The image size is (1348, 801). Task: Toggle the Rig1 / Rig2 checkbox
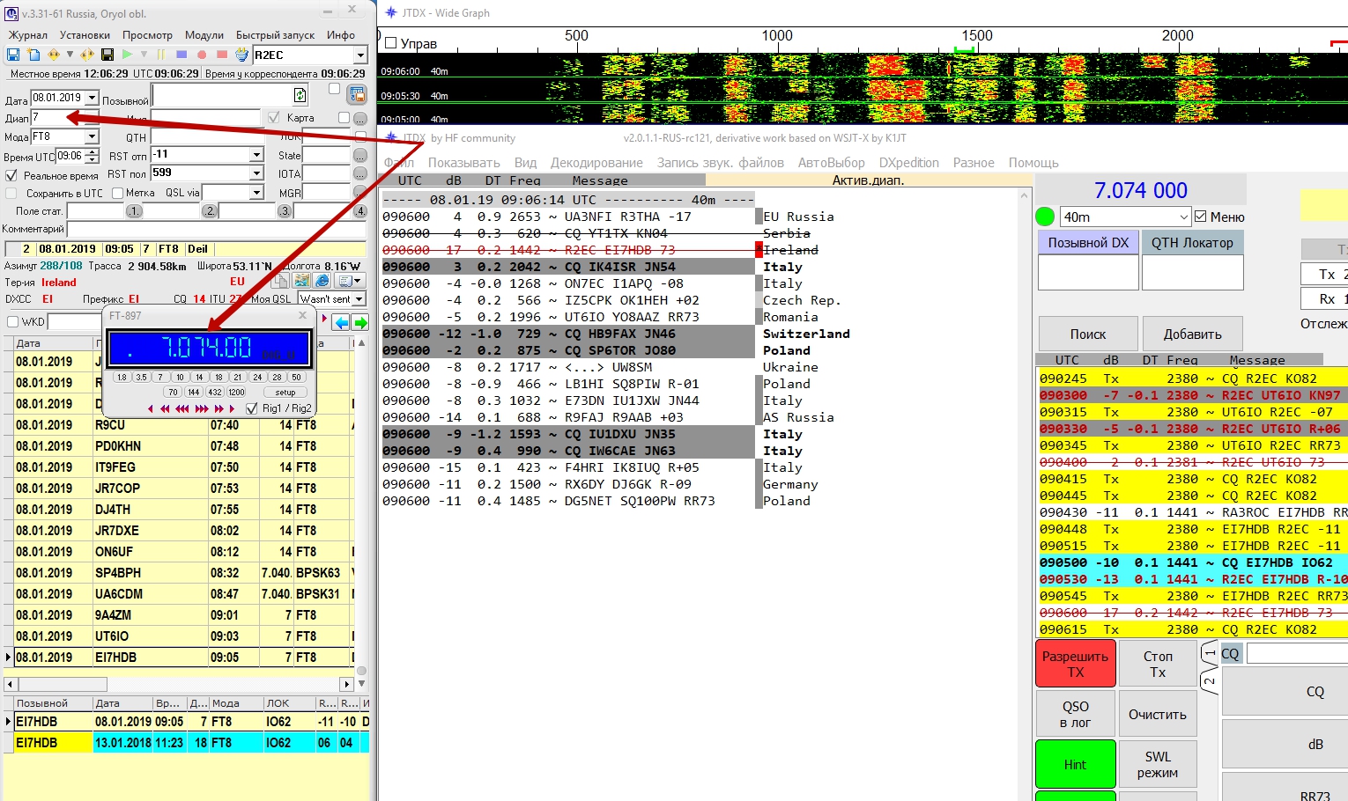pyautogui.click(x=252, y=408)
